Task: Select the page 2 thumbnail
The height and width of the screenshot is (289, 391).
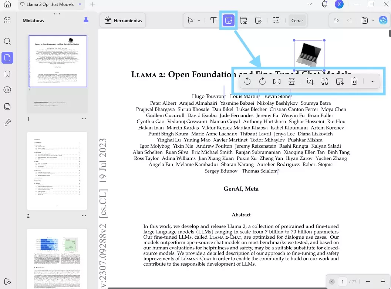Action: pyautogui.click(x=57, y=171)
